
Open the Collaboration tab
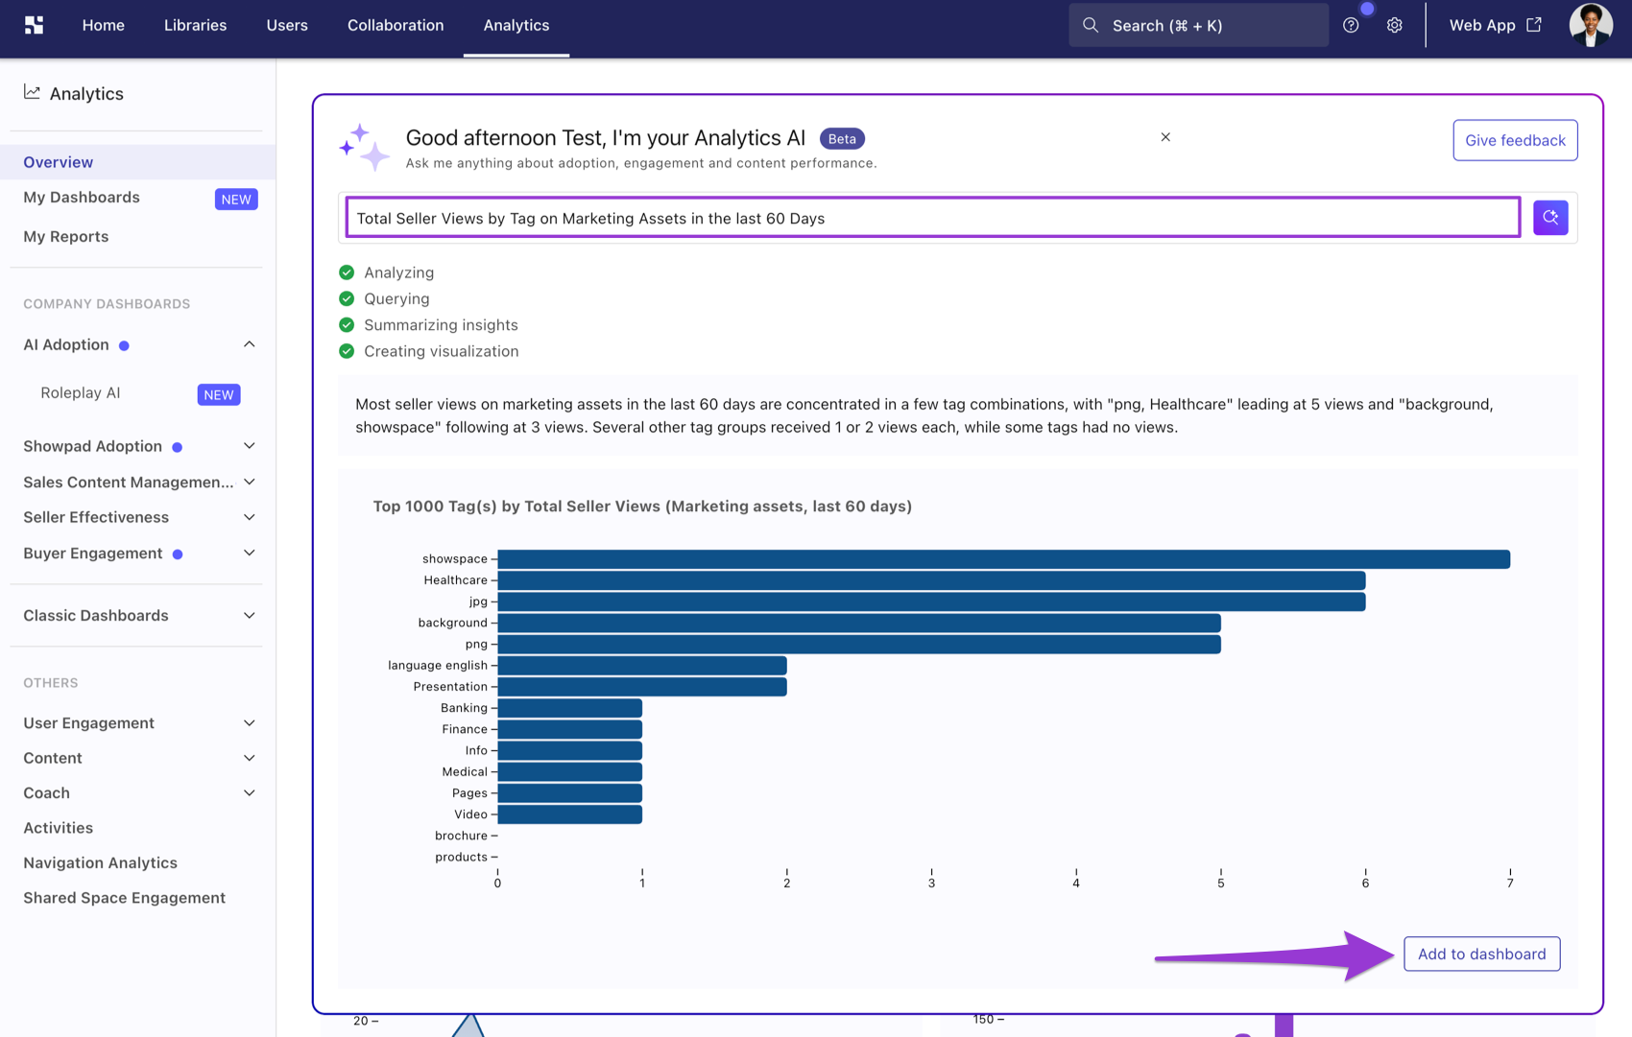[396, 25]
